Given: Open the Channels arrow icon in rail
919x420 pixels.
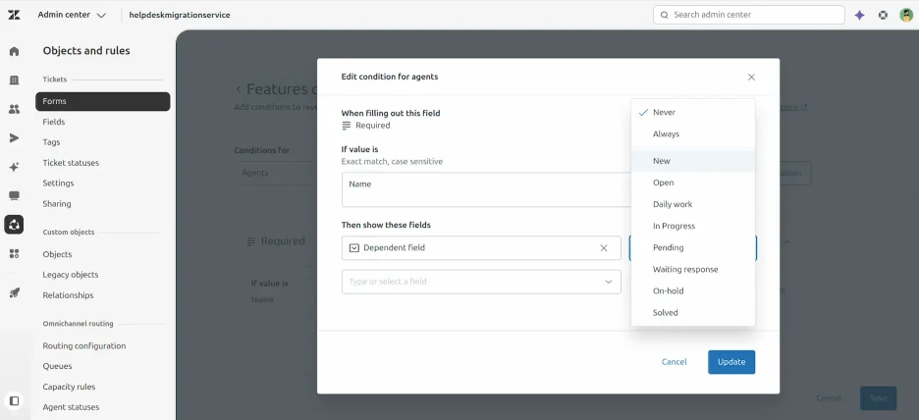Looking at the screenshot, I should coord(14,138).
